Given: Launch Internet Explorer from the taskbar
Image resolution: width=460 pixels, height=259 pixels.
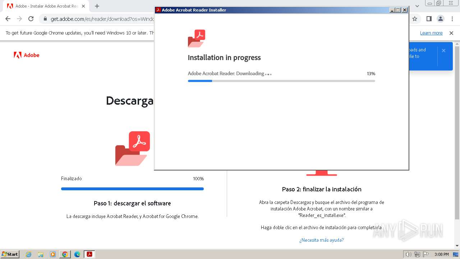Looking at the screenshot, I should coord(29,254).
